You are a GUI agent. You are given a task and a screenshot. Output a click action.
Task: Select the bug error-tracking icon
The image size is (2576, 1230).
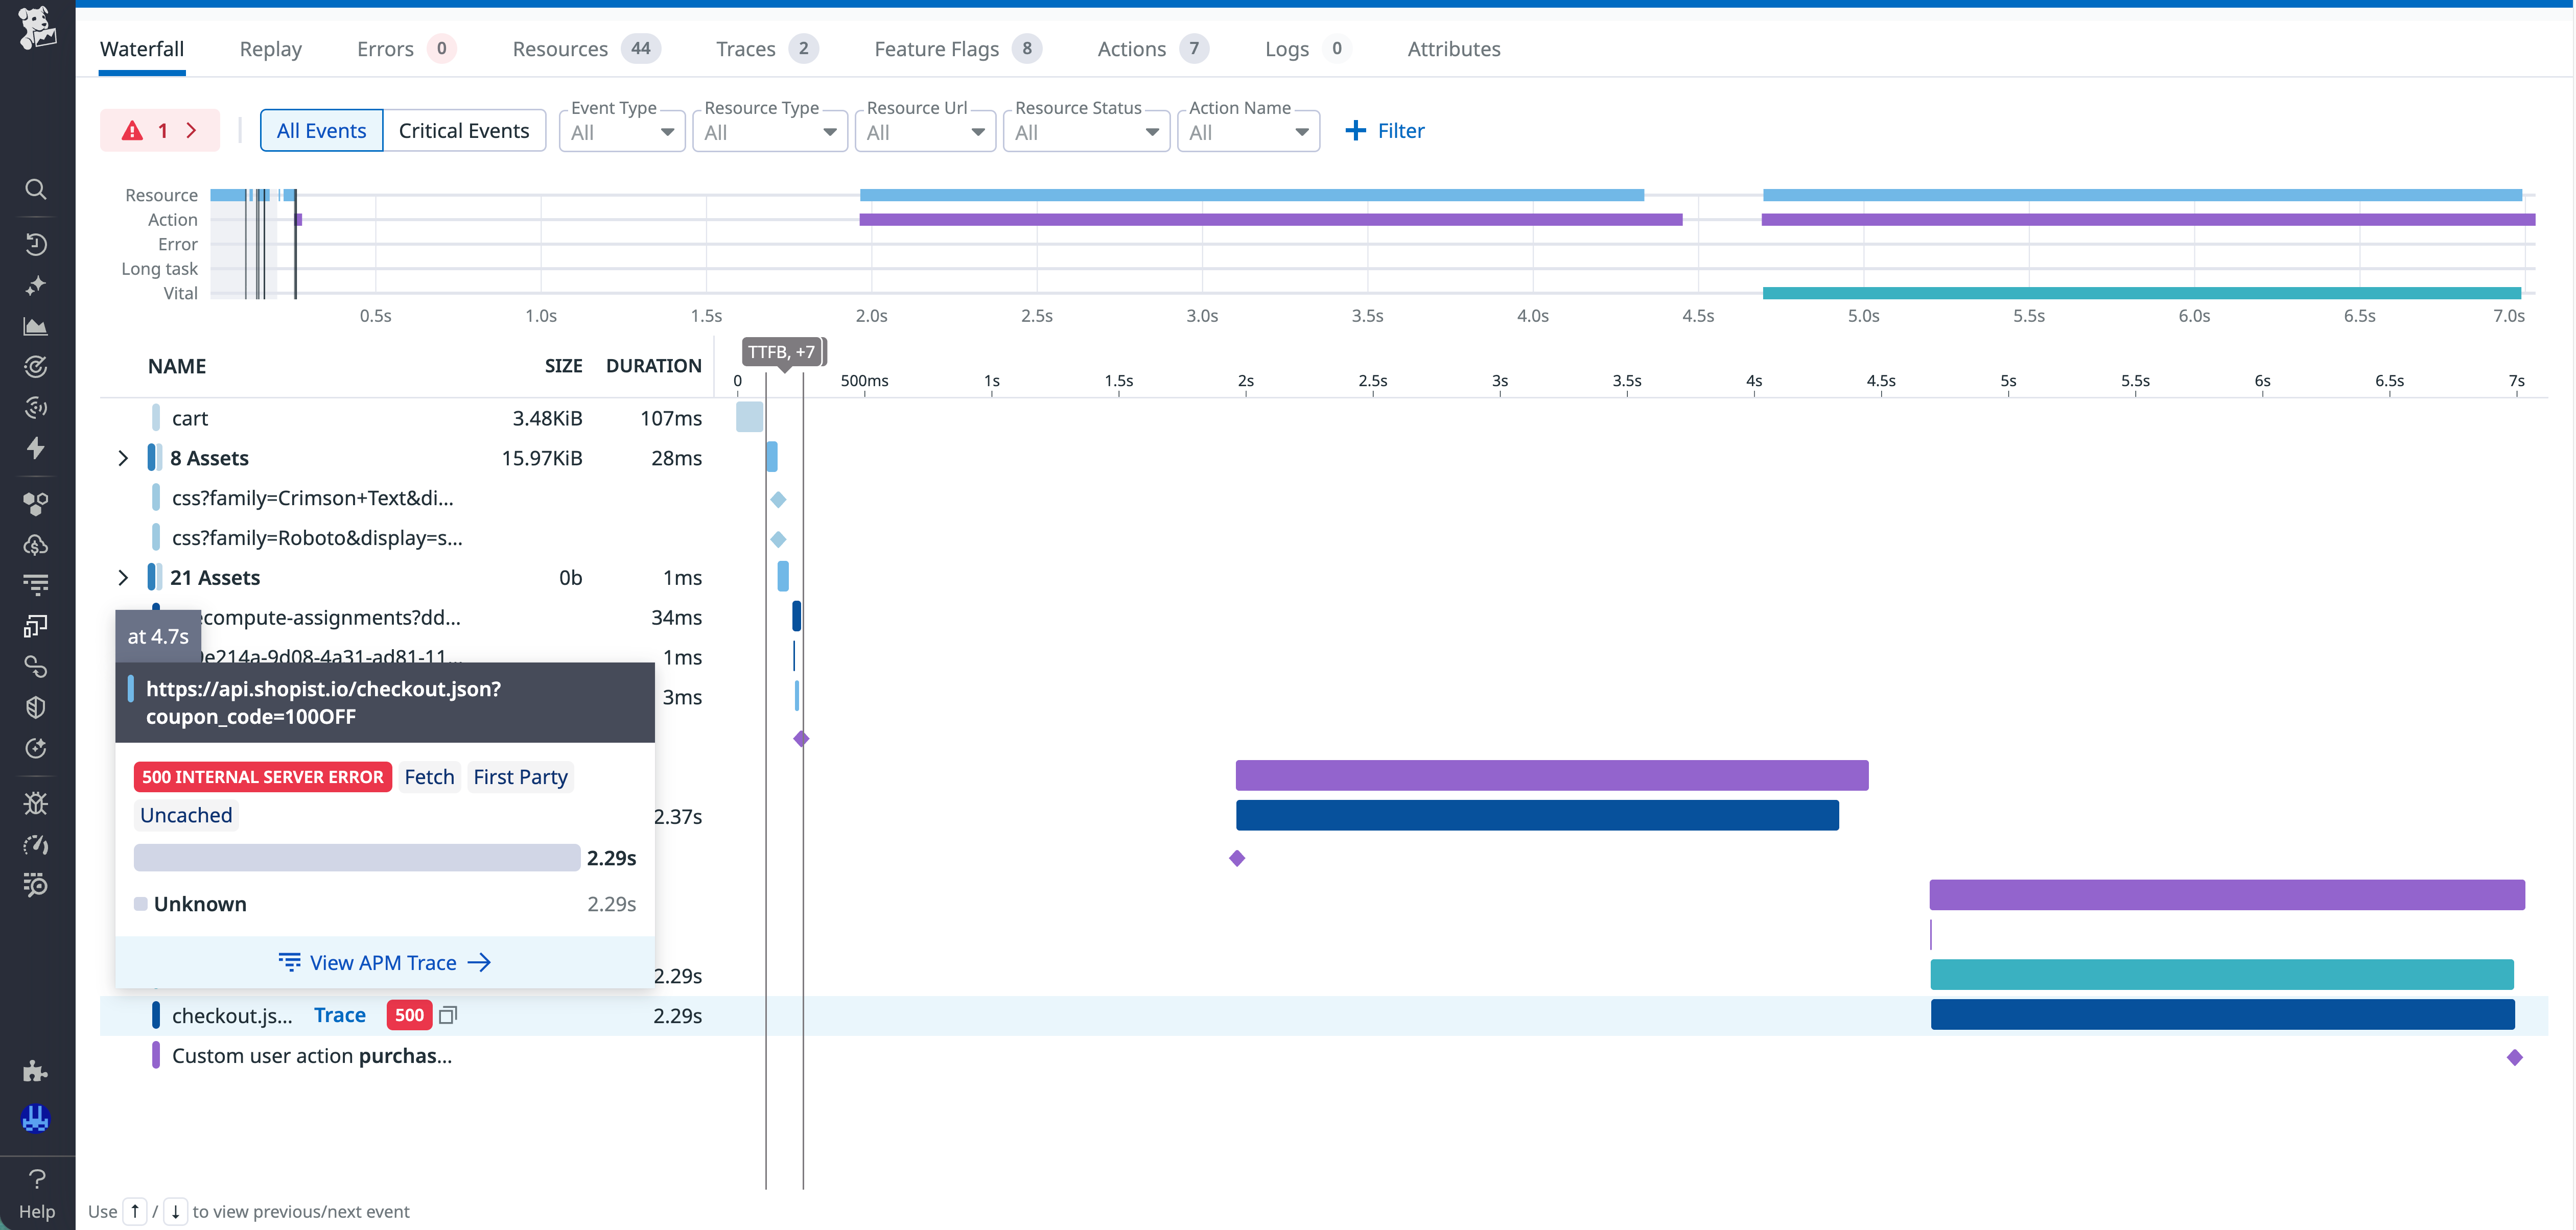point(36,802)
